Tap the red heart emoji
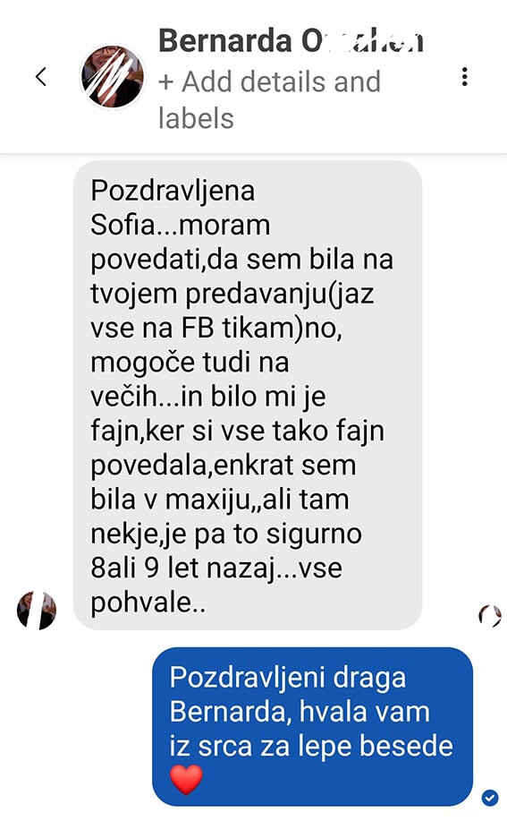This screenshot has height=821, width=507. (x=186, y=779)
